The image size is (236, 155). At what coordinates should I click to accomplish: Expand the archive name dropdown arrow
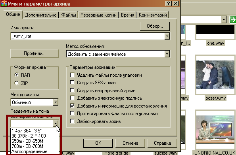(x=167, y=36)
